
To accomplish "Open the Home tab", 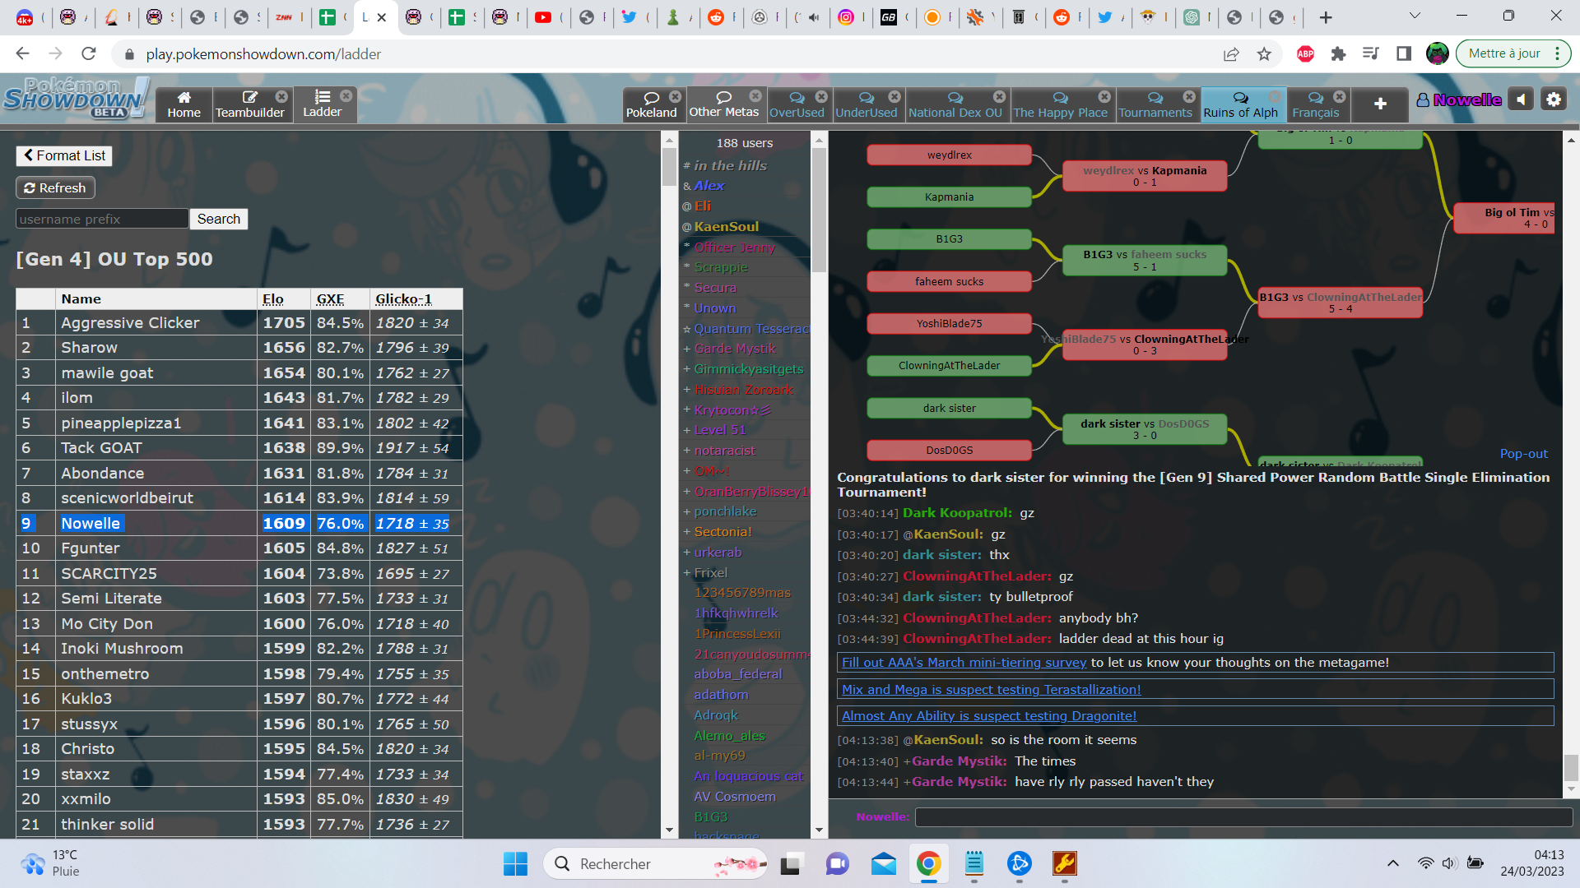I will coord(184,104).
